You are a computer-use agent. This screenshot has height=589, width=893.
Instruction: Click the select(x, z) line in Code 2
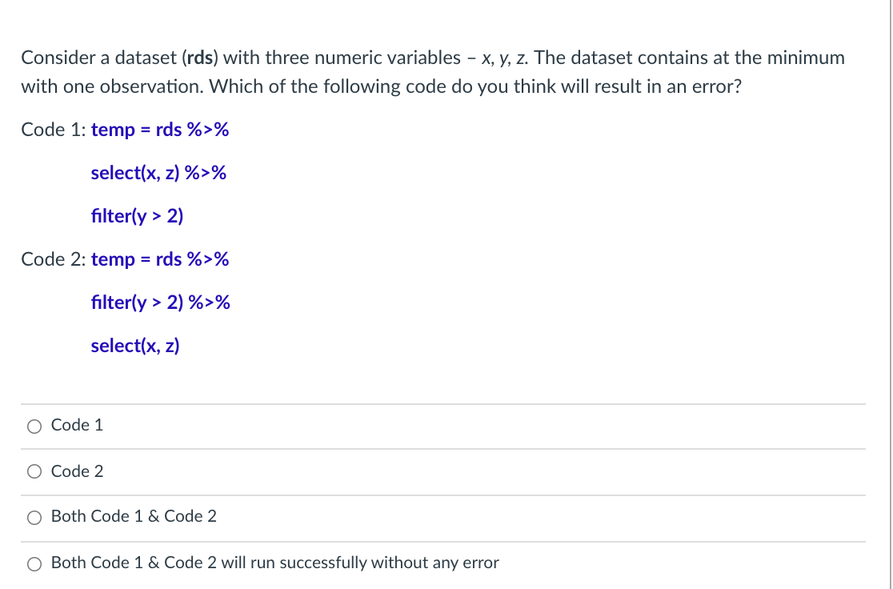(x=134, y=346)
